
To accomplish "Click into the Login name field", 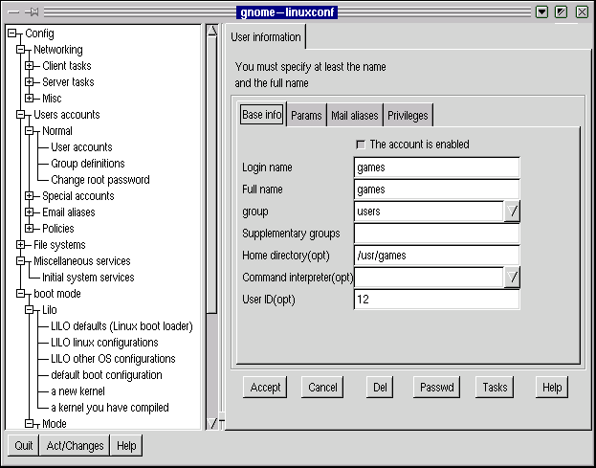I will pyautogui.click(x=436, y=167).
